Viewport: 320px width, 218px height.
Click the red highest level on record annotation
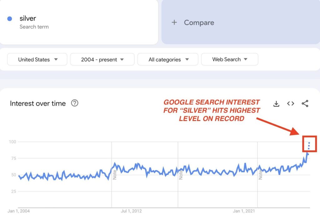212,110
